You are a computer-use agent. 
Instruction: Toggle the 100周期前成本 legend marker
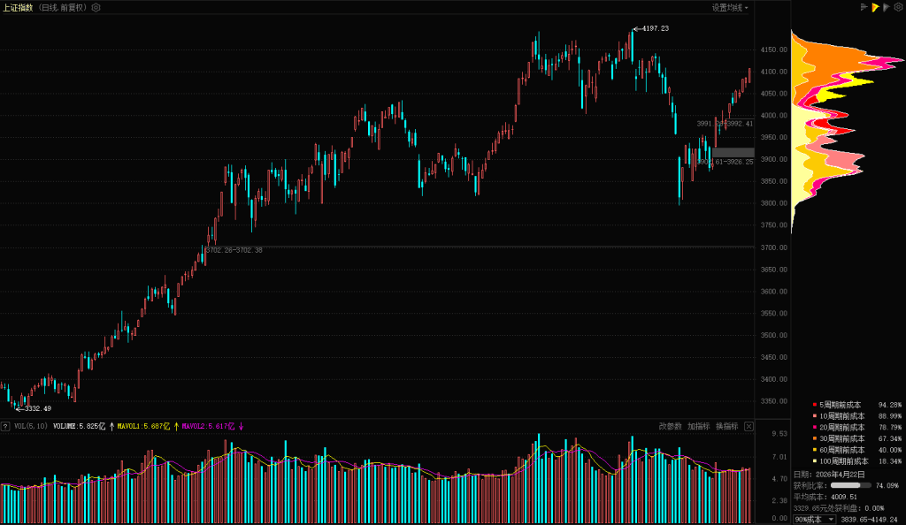[815, 461]
